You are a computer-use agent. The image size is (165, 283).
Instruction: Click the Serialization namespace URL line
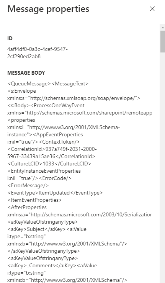(x=80, y=215)
